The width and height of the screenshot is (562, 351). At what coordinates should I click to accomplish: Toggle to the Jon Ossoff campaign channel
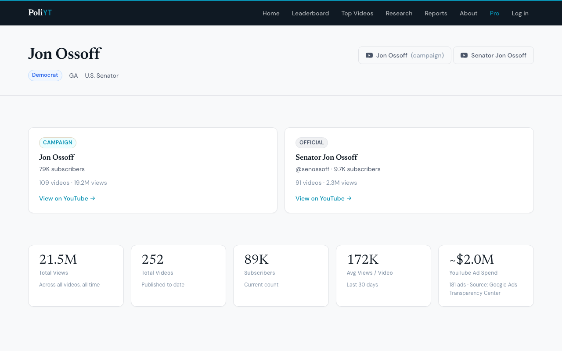point(404,55)
